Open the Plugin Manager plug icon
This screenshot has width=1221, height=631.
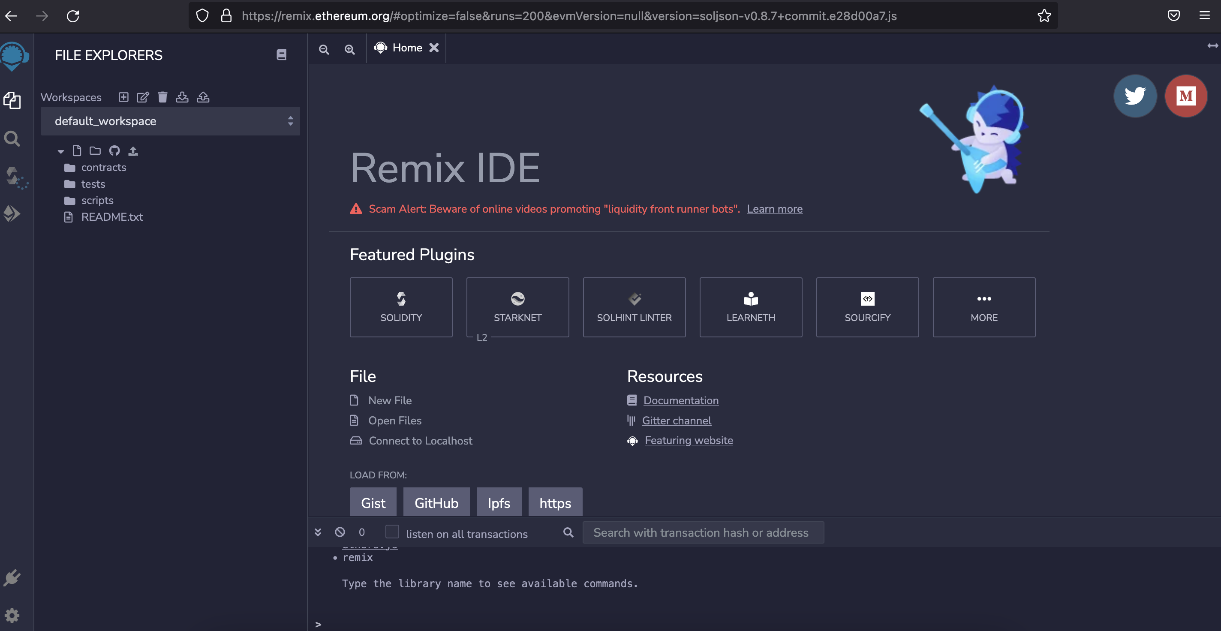(12, 577)
